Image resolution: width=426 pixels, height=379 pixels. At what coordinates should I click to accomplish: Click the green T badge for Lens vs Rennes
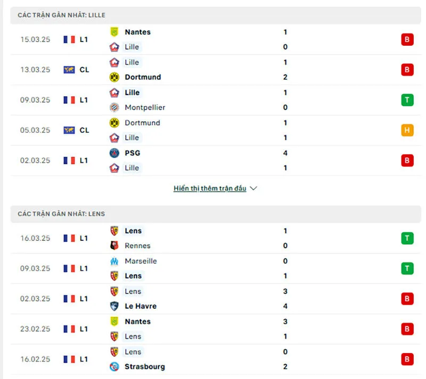point(407,238)
